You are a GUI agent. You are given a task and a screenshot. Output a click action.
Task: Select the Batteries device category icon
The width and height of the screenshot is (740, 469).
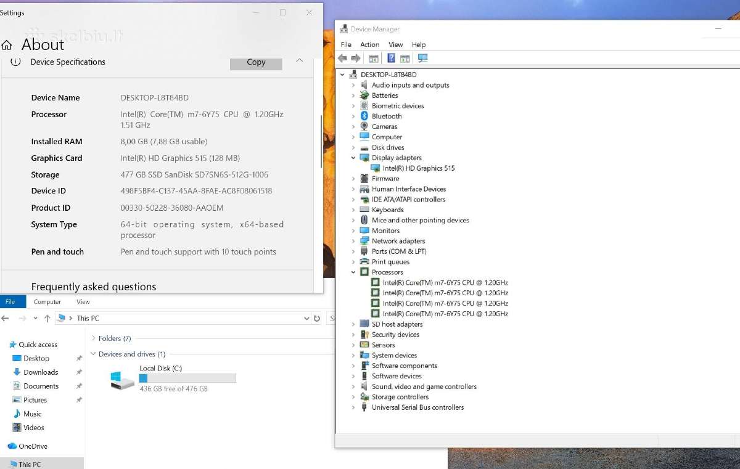pyautogui.click(x=364, y=96)
